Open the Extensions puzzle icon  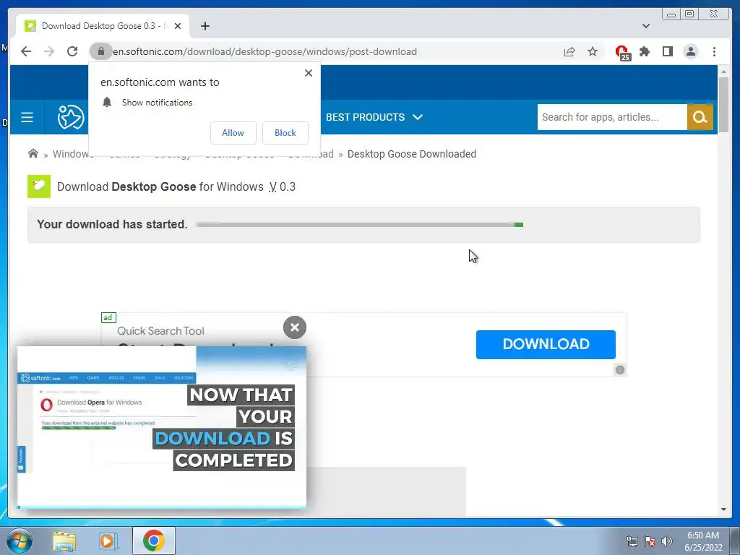[645, 51]
